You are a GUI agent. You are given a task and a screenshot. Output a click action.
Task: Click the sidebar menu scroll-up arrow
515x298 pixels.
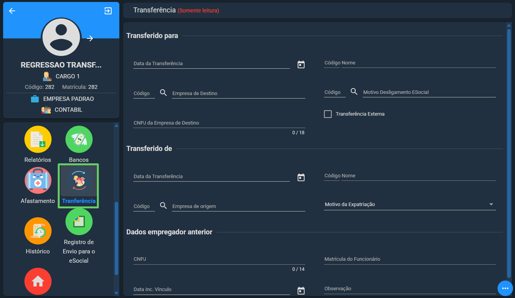tap(116, 125)
